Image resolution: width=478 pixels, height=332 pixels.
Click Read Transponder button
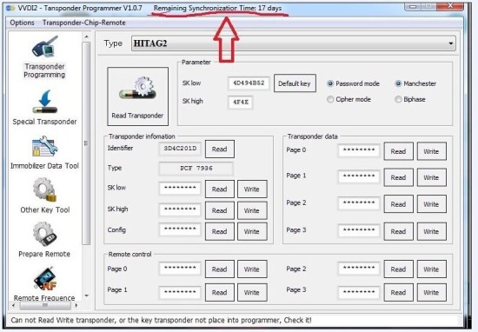[138, 96]
